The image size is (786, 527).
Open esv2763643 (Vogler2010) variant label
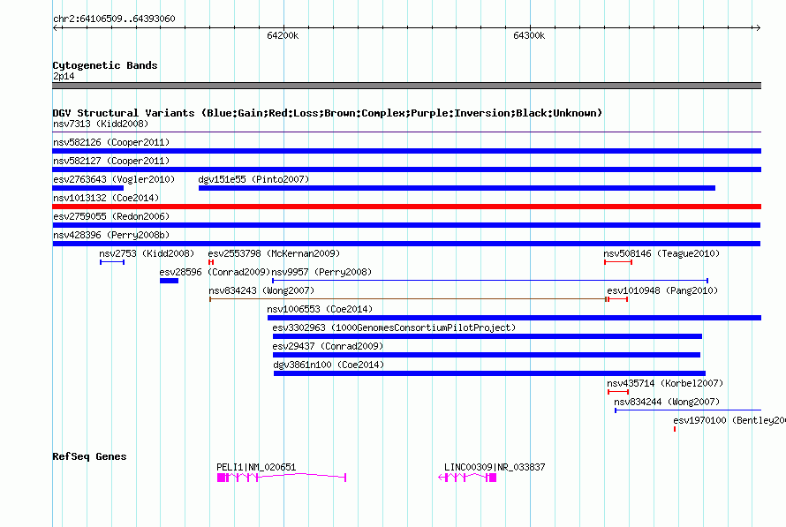point(114,179)
